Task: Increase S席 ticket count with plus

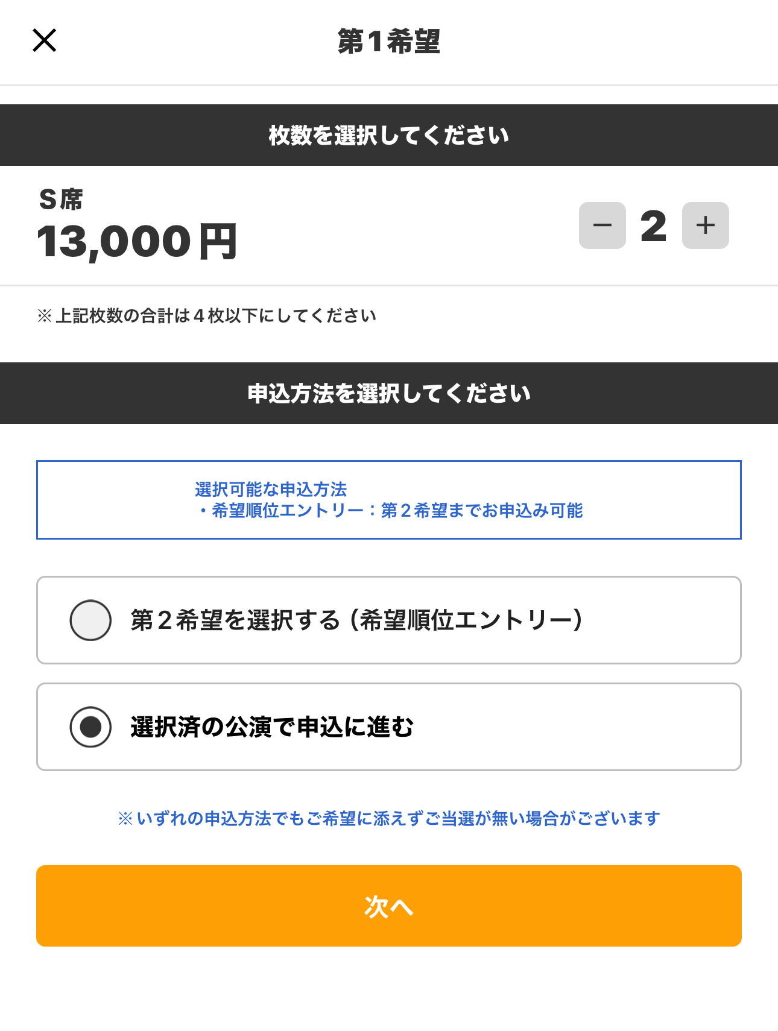Action: [x=705, y=225]
